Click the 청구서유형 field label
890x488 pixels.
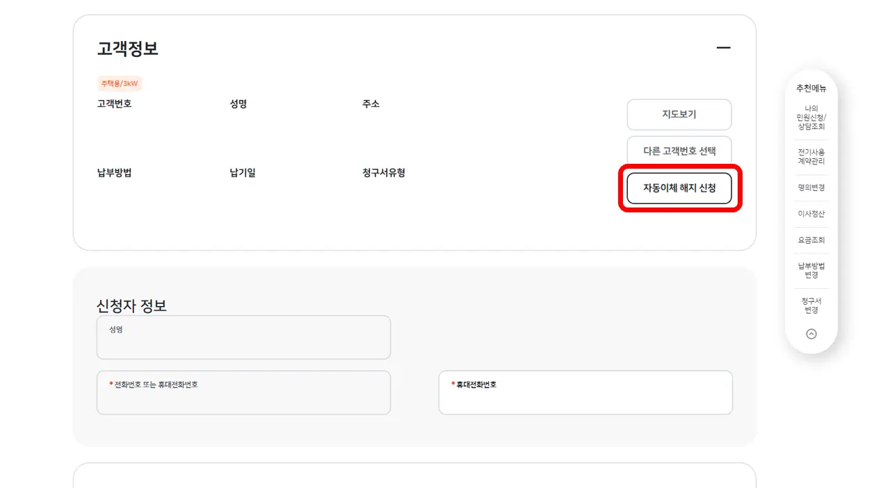point(382,173)
